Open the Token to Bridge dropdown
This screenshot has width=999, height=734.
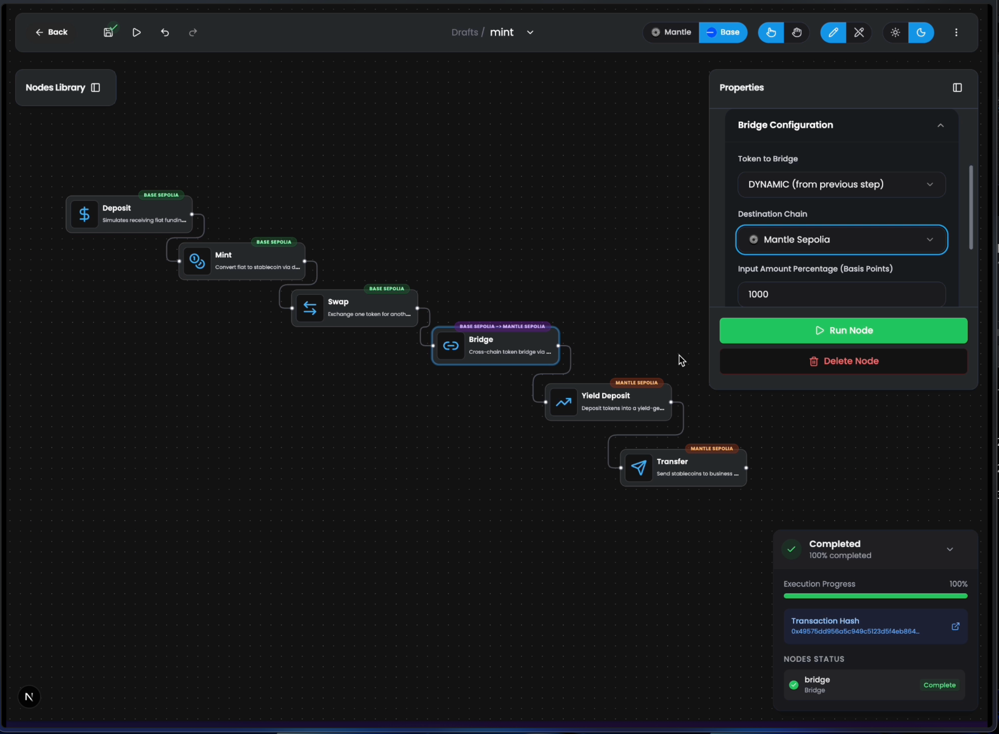coord(841,185)
